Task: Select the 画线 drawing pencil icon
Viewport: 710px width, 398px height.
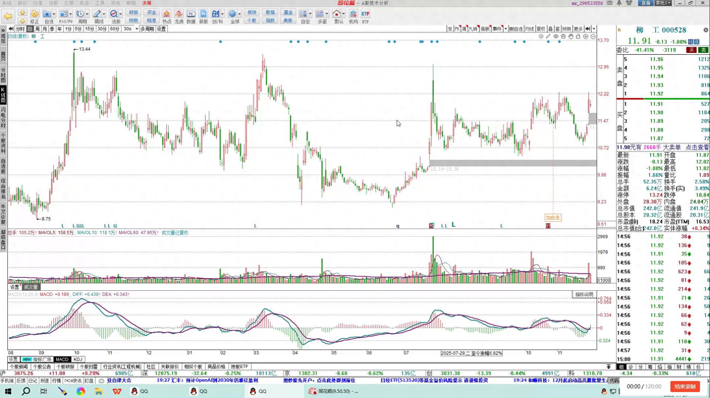Action: (x=97, y=14)
